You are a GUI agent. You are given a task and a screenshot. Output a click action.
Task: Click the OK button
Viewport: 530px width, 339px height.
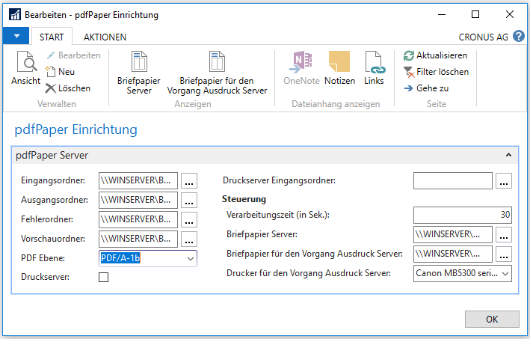pyautogui.click(x=492, y=319)
